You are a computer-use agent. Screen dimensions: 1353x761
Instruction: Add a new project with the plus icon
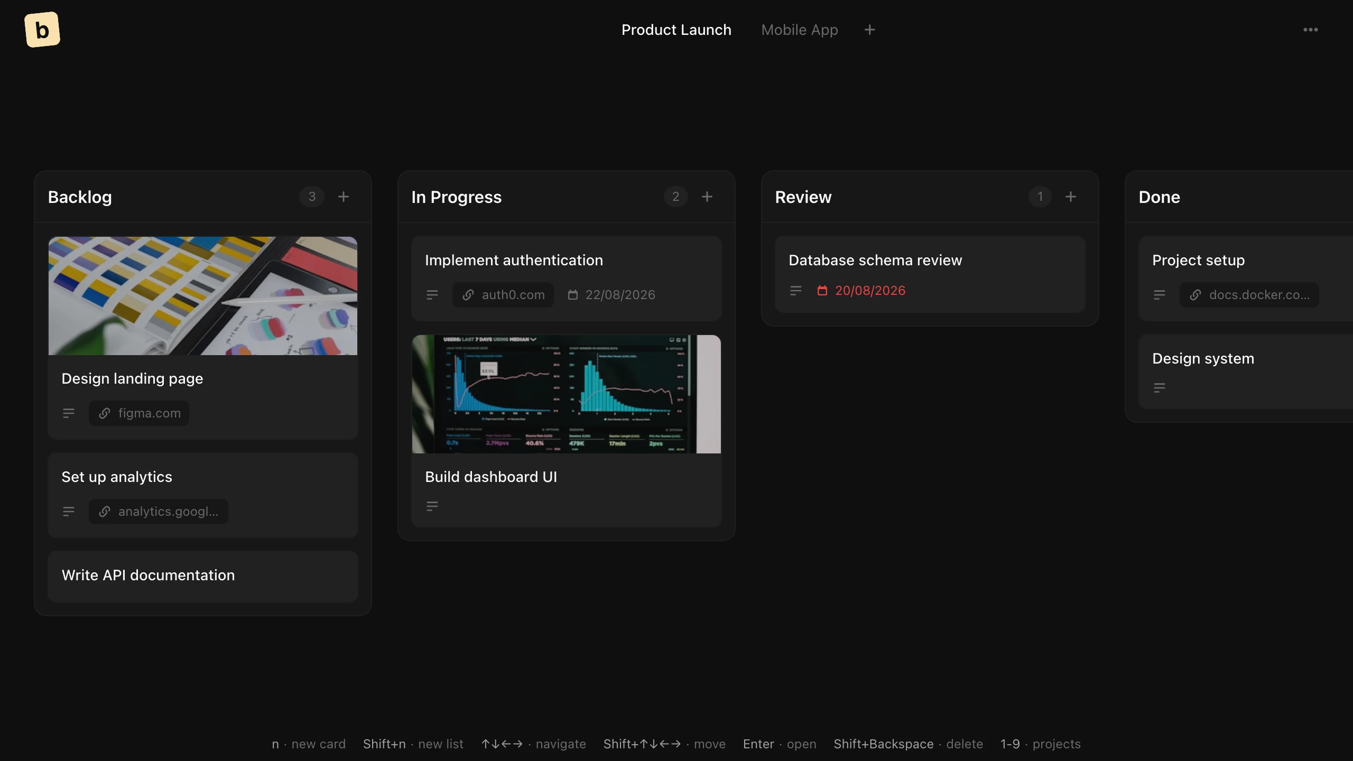(x=869, y=30)
